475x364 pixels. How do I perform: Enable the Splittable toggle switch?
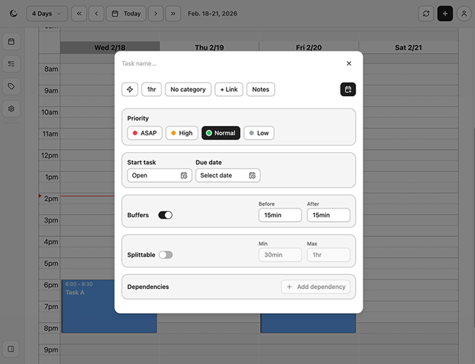(165, 255)
